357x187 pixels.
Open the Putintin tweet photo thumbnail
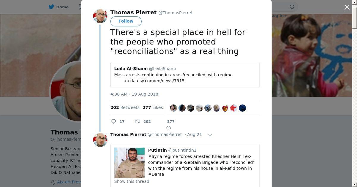coord(129,163)
